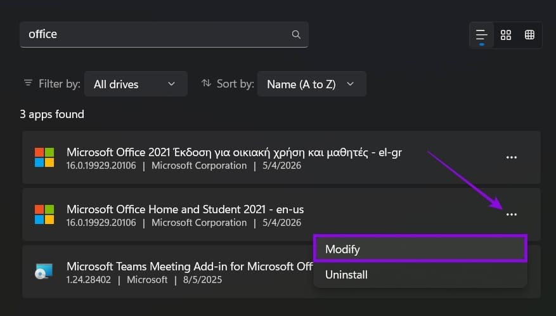Click the '3 apps found' label
This screenshot has width=556, height=316.
[52, 114]
